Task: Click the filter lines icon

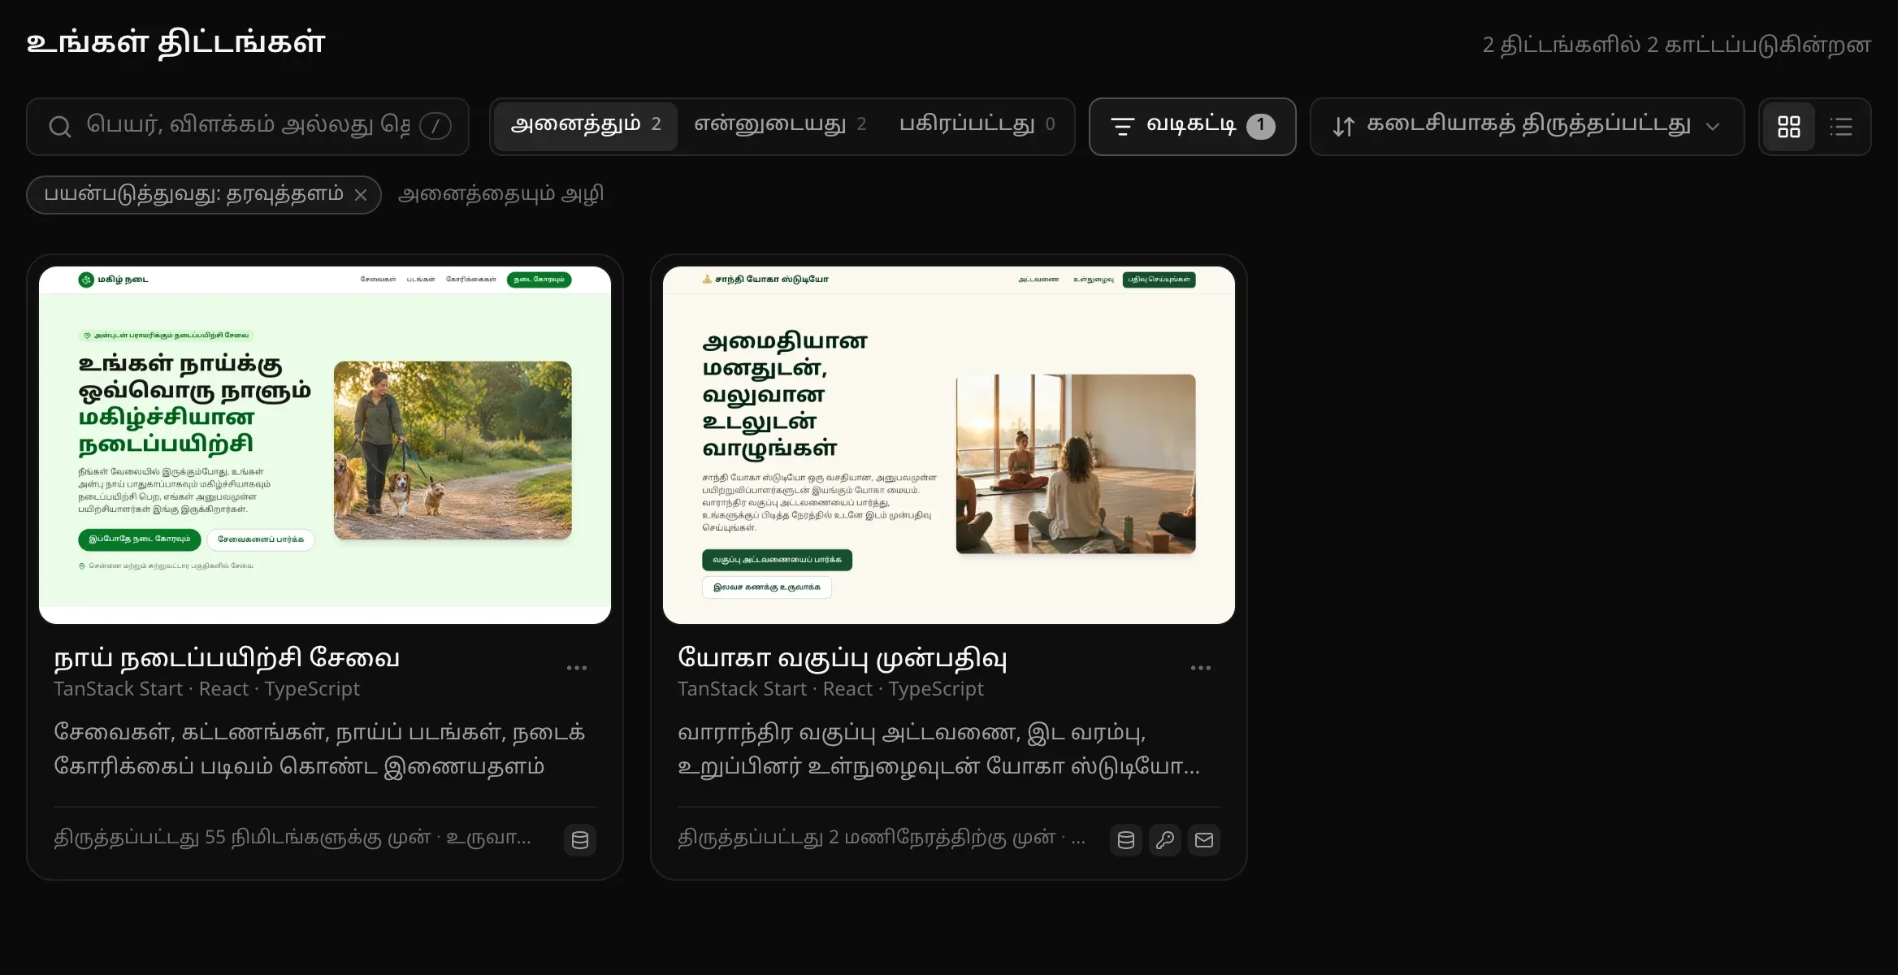Action: [1122, 127]
